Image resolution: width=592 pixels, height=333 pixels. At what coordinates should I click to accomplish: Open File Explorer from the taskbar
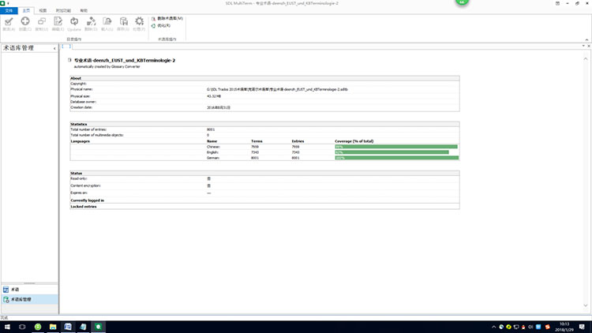coord(53,327)
